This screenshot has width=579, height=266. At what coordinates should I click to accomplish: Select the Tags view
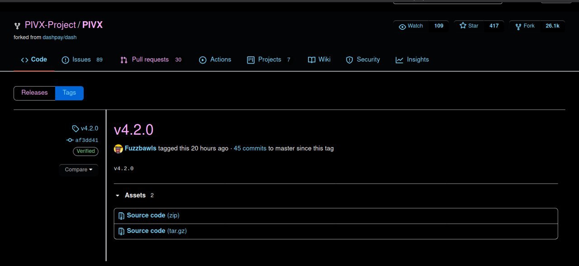point(69,93)
